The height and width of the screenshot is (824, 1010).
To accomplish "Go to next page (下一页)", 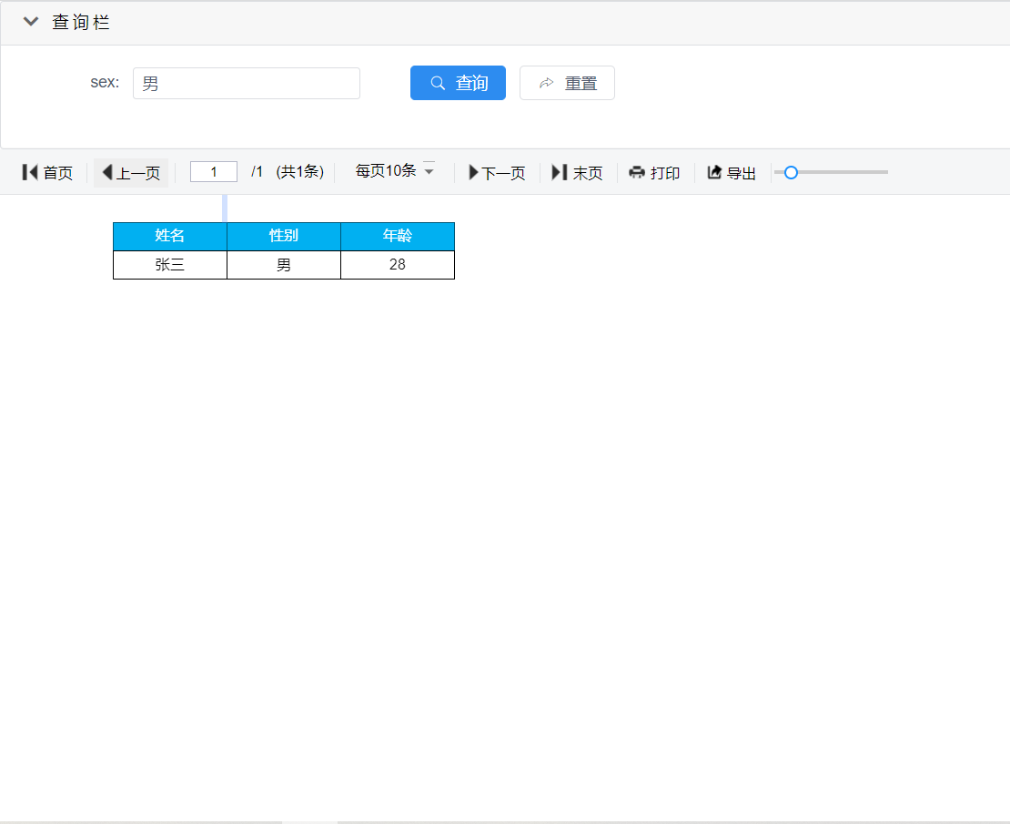I will [x=497, y=173].
